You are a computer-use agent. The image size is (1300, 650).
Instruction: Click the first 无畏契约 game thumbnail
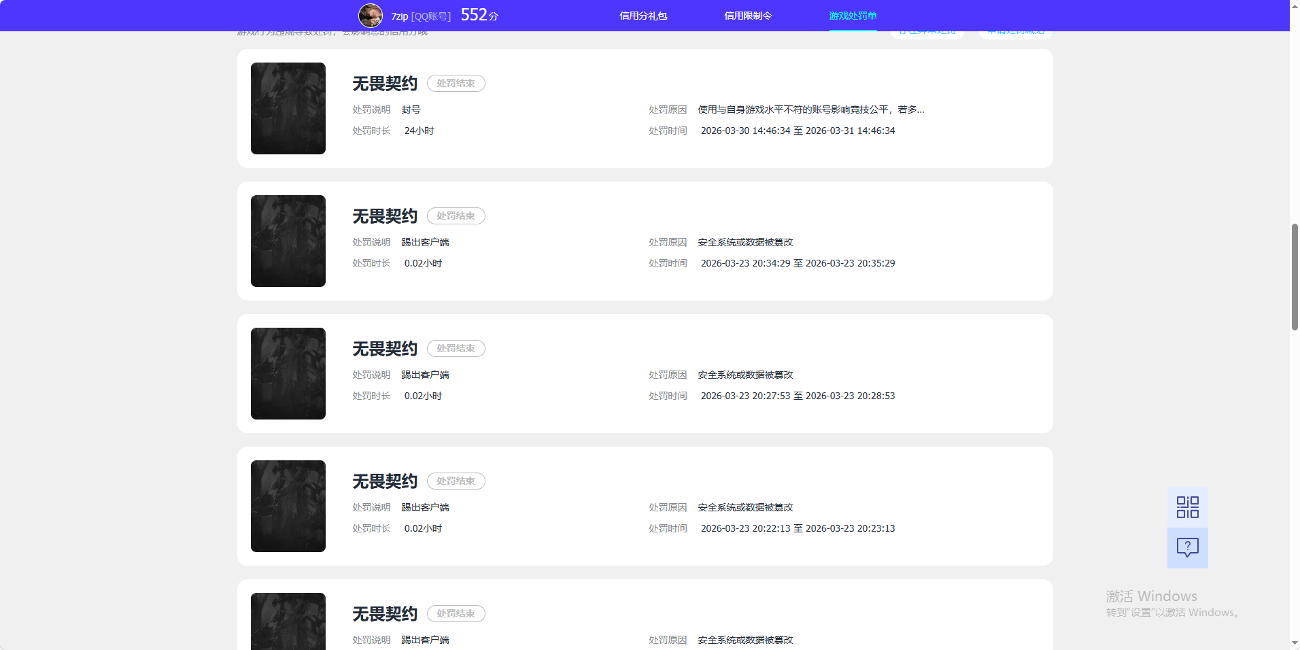tap(288, 108)
